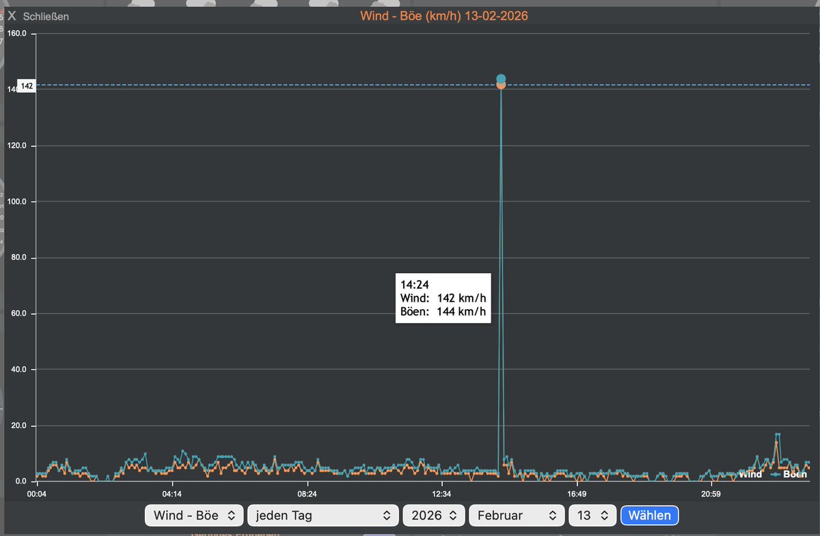
Task: Click the 12:34 x-axis label
Action: [441, 494]
